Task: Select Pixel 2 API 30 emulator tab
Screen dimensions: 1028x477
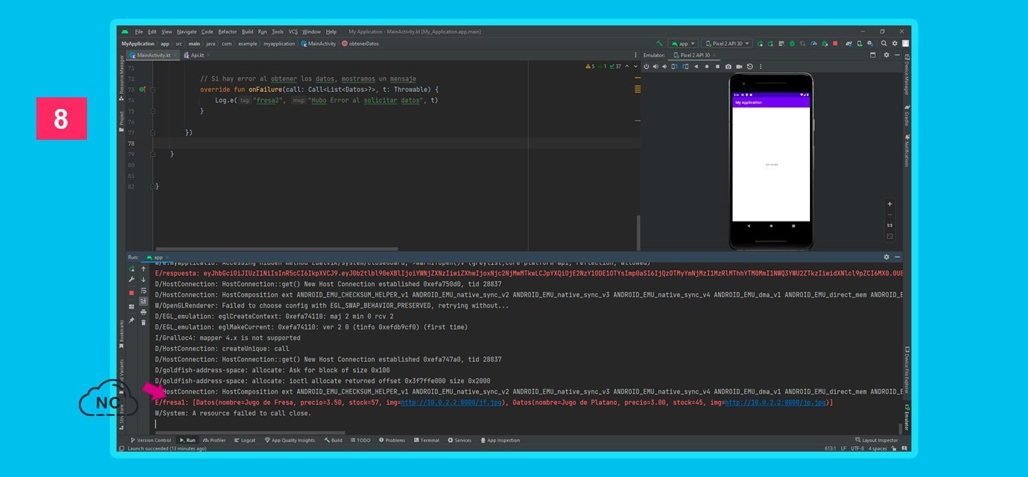Action: point(695,55)
